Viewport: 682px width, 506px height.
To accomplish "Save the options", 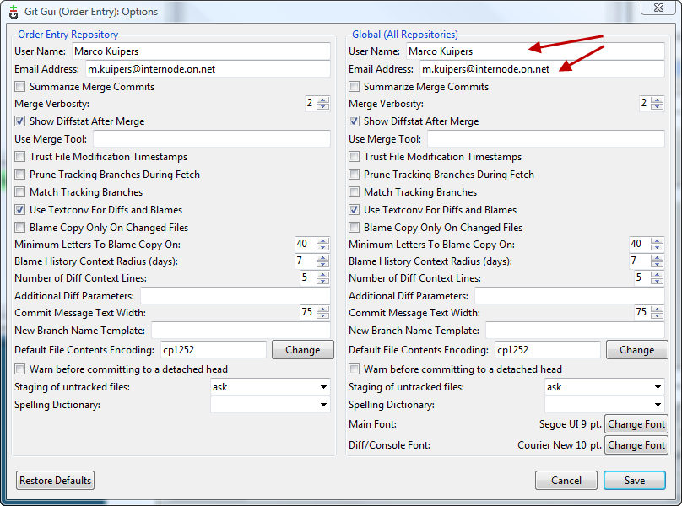I will (634, 480).
